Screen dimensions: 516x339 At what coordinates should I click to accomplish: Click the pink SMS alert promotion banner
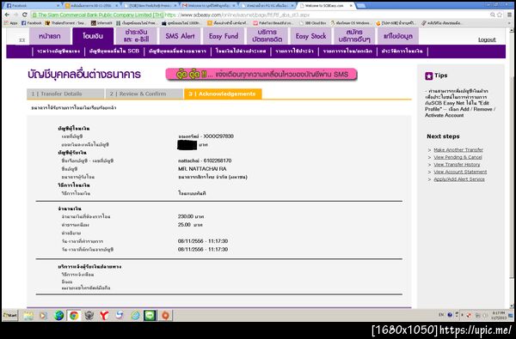[x=261, y=75]
